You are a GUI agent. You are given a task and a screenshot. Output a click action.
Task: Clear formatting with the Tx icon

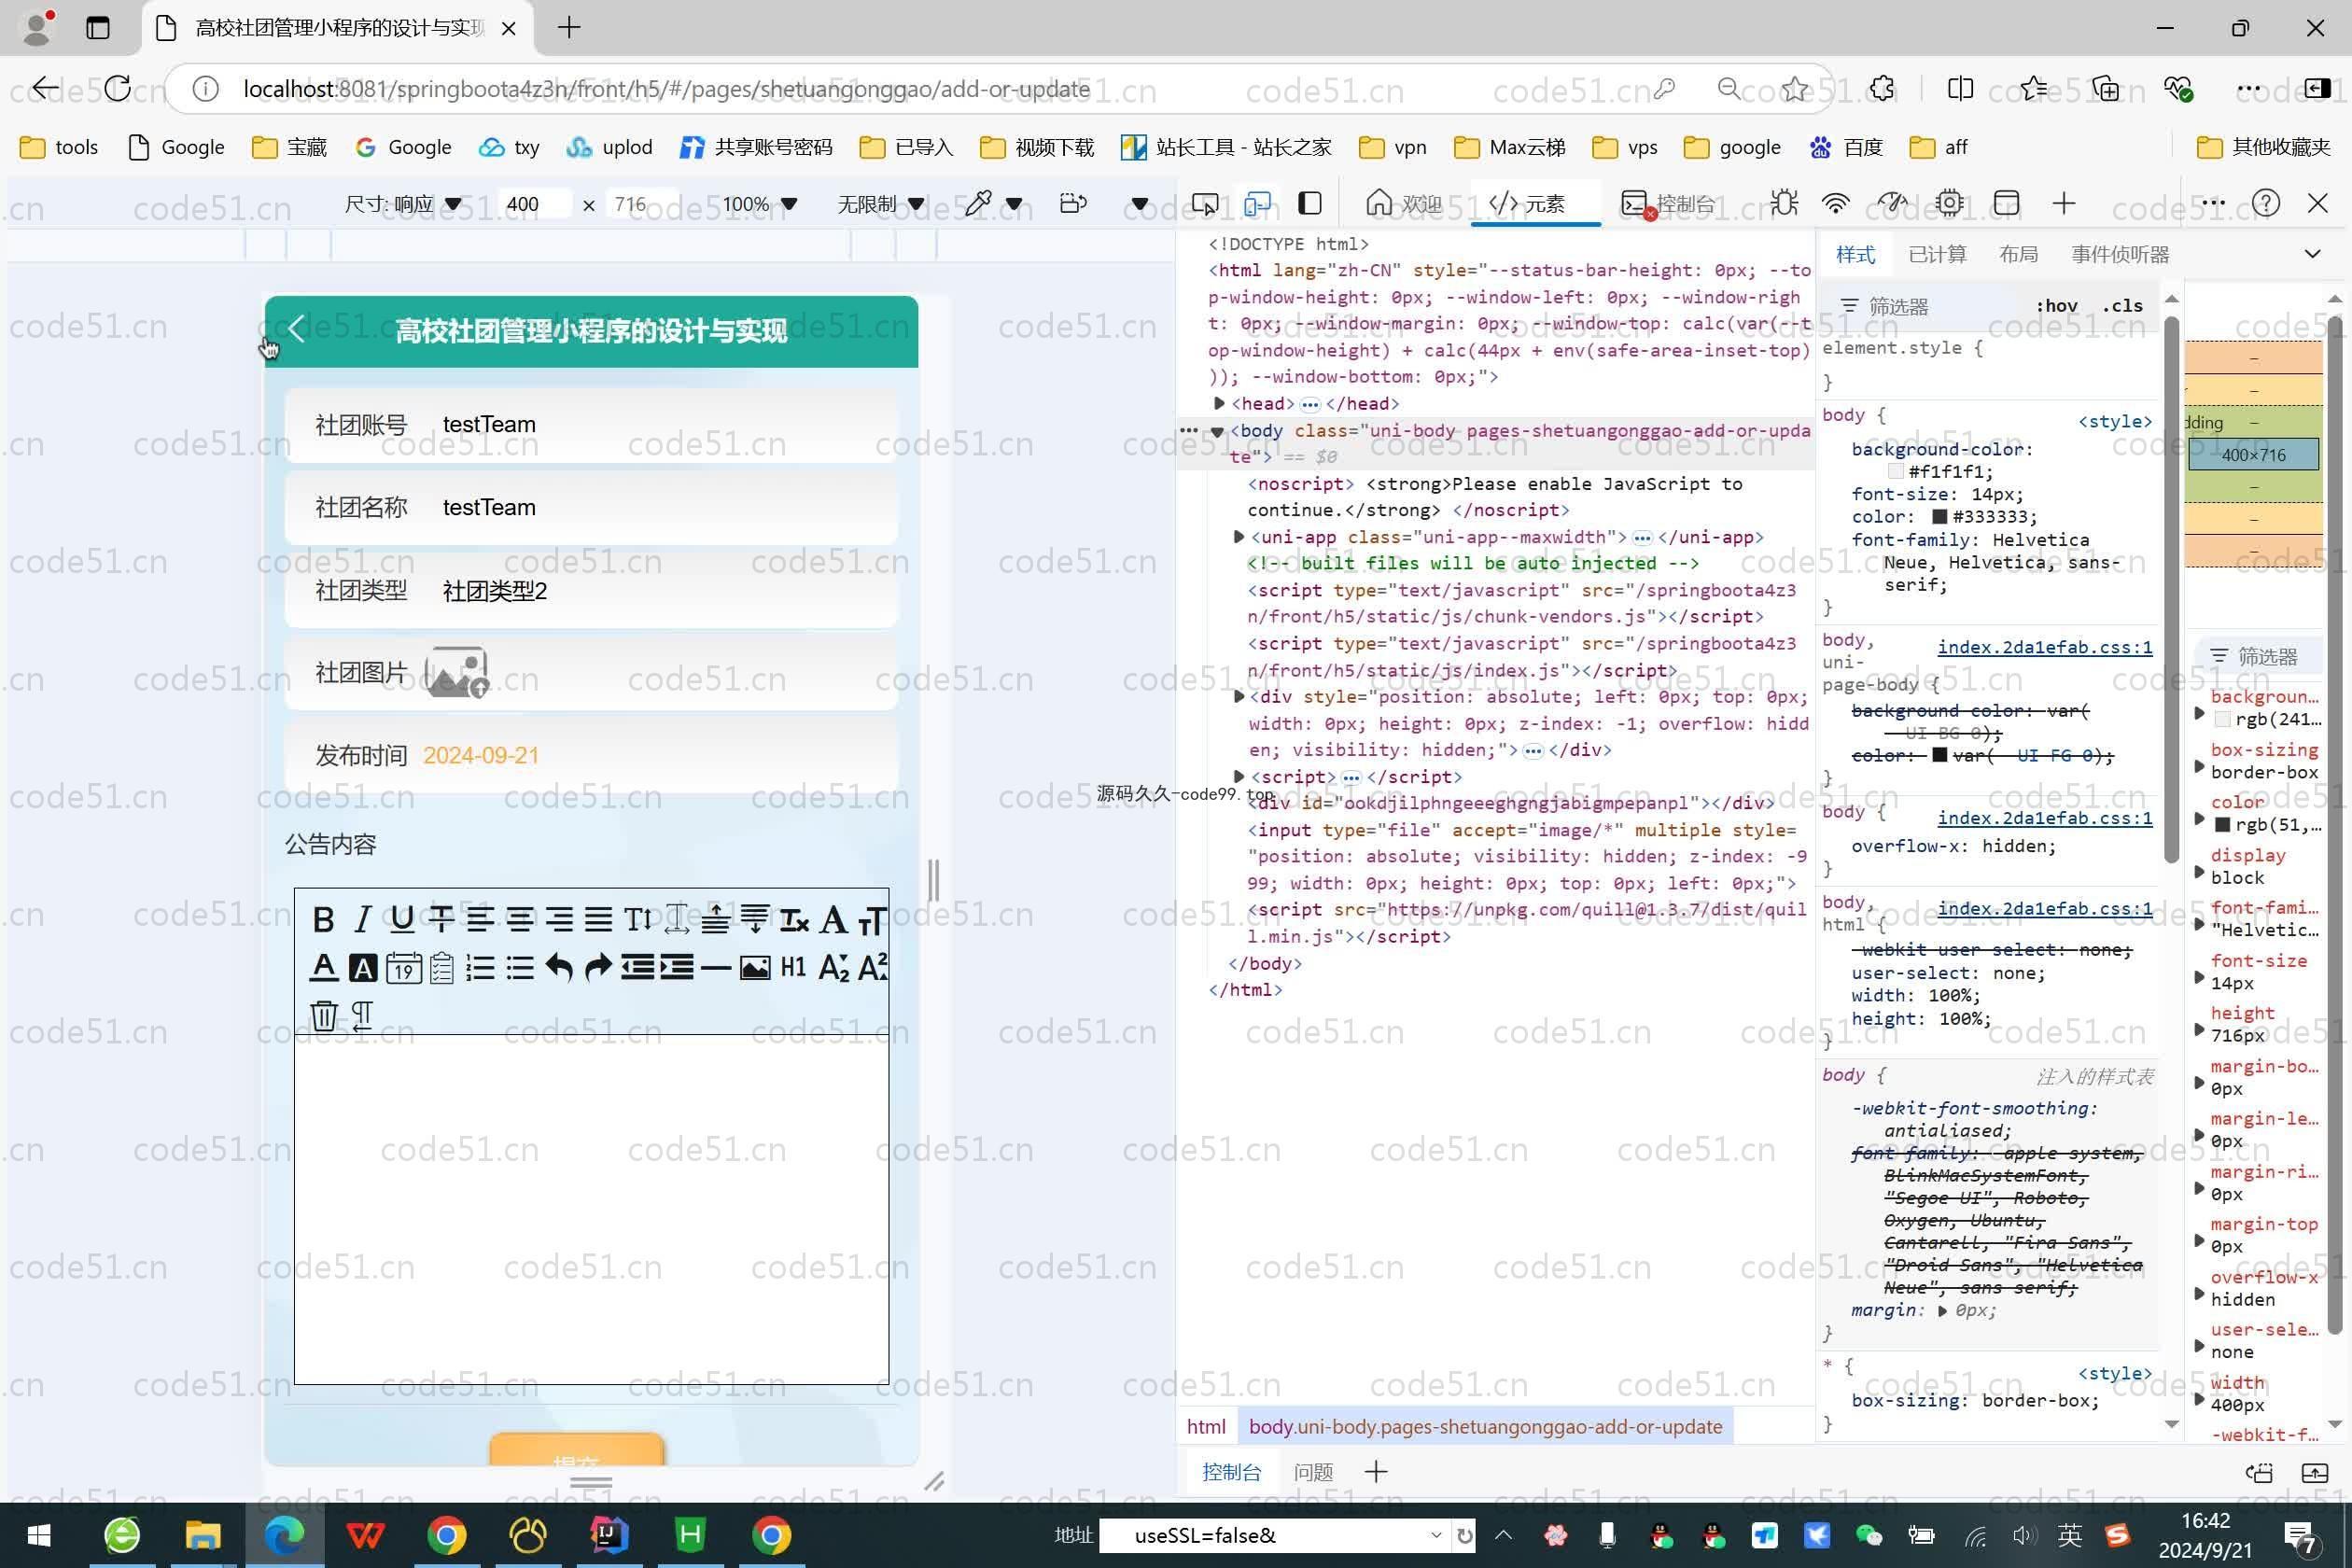tap(795, 919)
